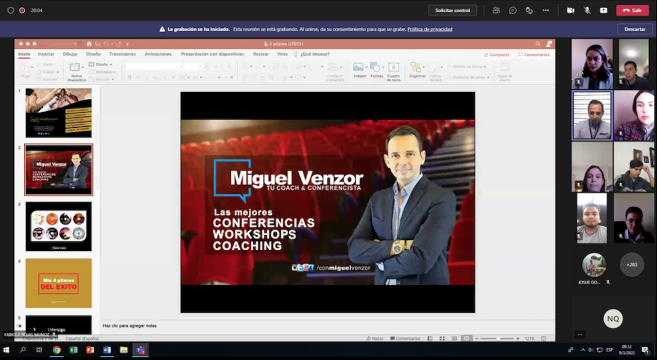Viewport: 657px width, 360px height.
Task: Open the Vista ribbon tab
Action: [282, 54]
